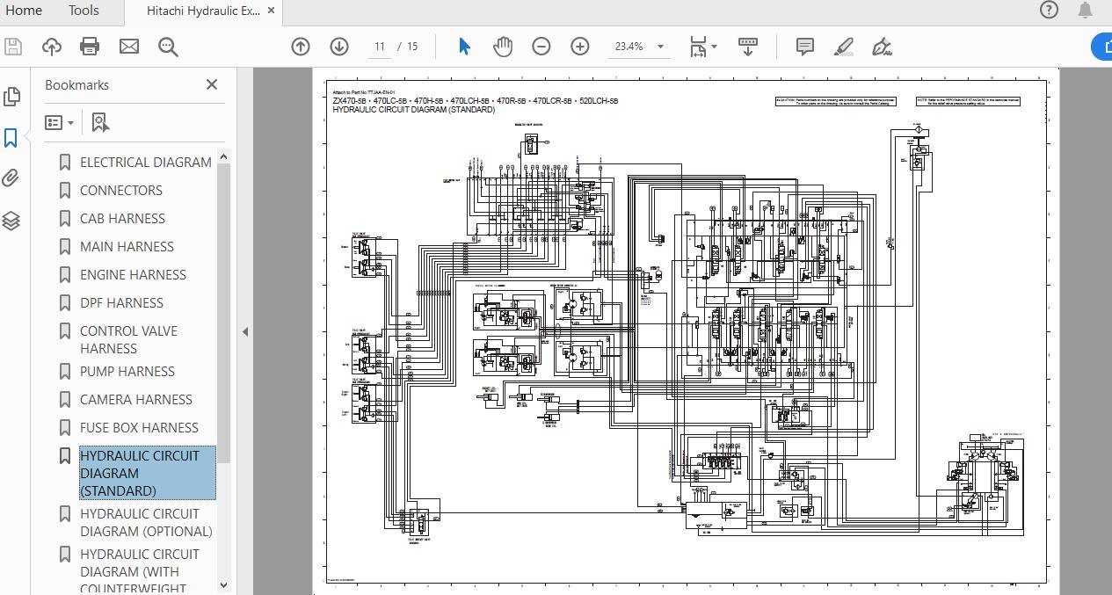Go to previous page arrow icon
This screenshot has width=1112, height=595.
301,47
